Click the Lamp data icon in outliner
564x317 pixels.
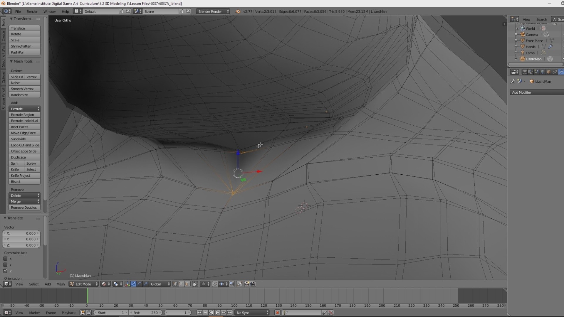point(543,53)
